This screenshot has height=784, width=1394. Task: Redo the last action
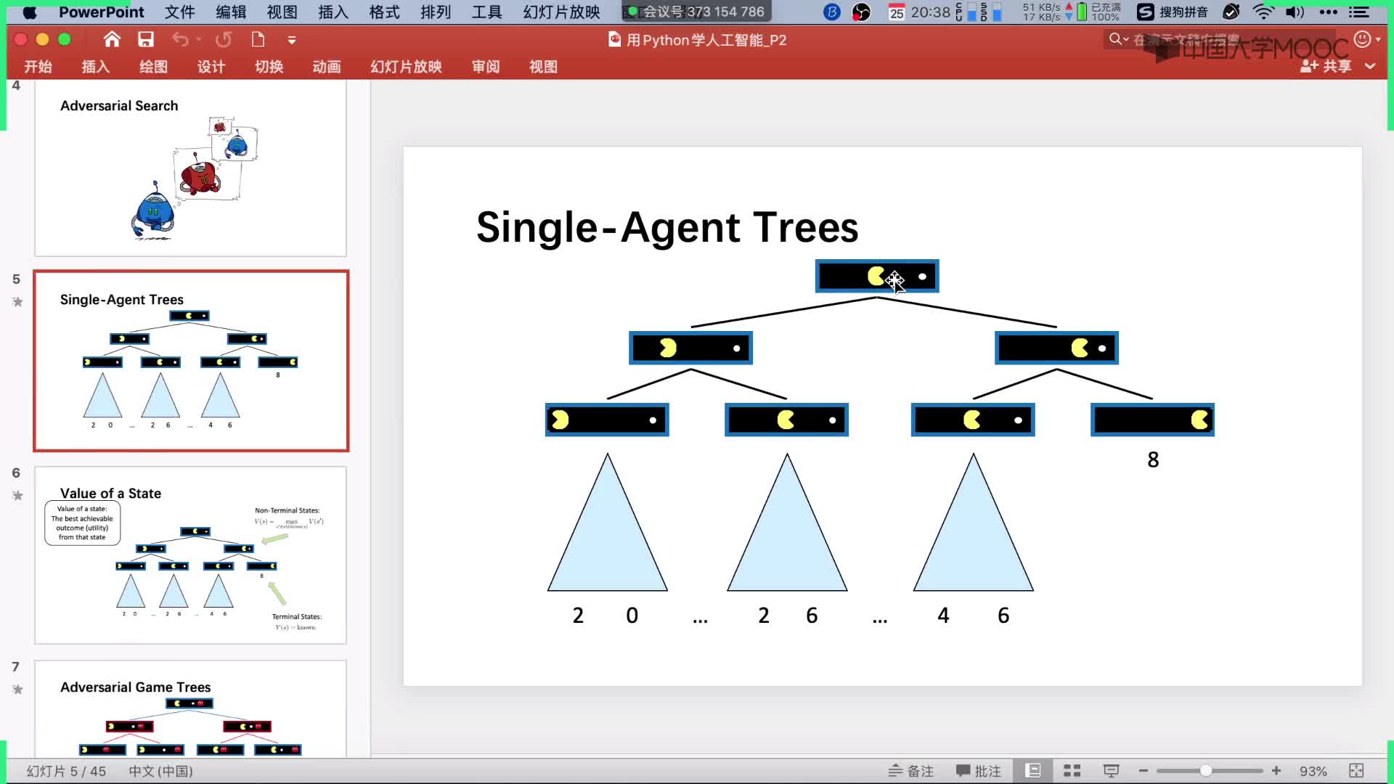tap(224, 39)
